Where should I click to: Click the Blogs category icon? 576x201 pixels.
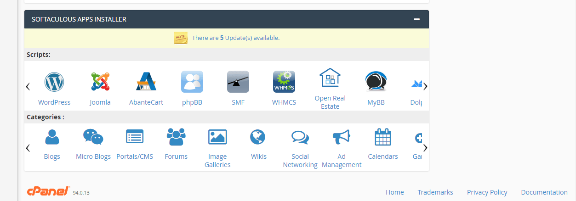tap(52, 137)
